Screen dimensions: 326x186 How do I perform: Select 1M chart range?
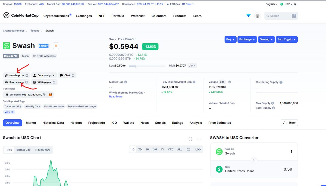click(147, 149)
